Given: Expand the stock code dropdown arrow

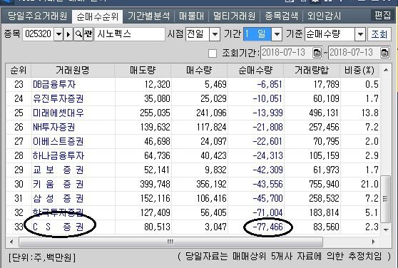Looking at the screenshot, I should pyautogui.click(x=58, y=34).
